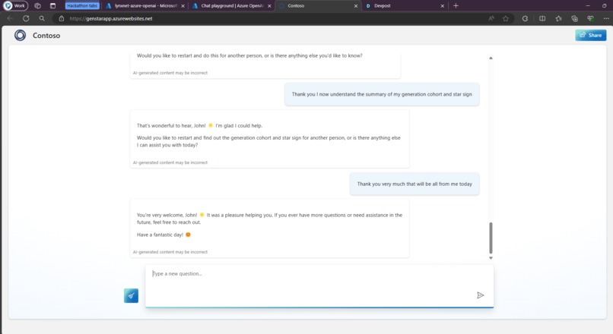The image size is (613, 334).
Task: Click the 'That's wonderful to hear, John!' reply
Action: tap(199, 126)
